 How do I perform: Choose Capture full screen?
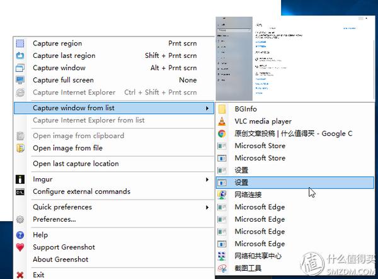(x=114, y=80)
